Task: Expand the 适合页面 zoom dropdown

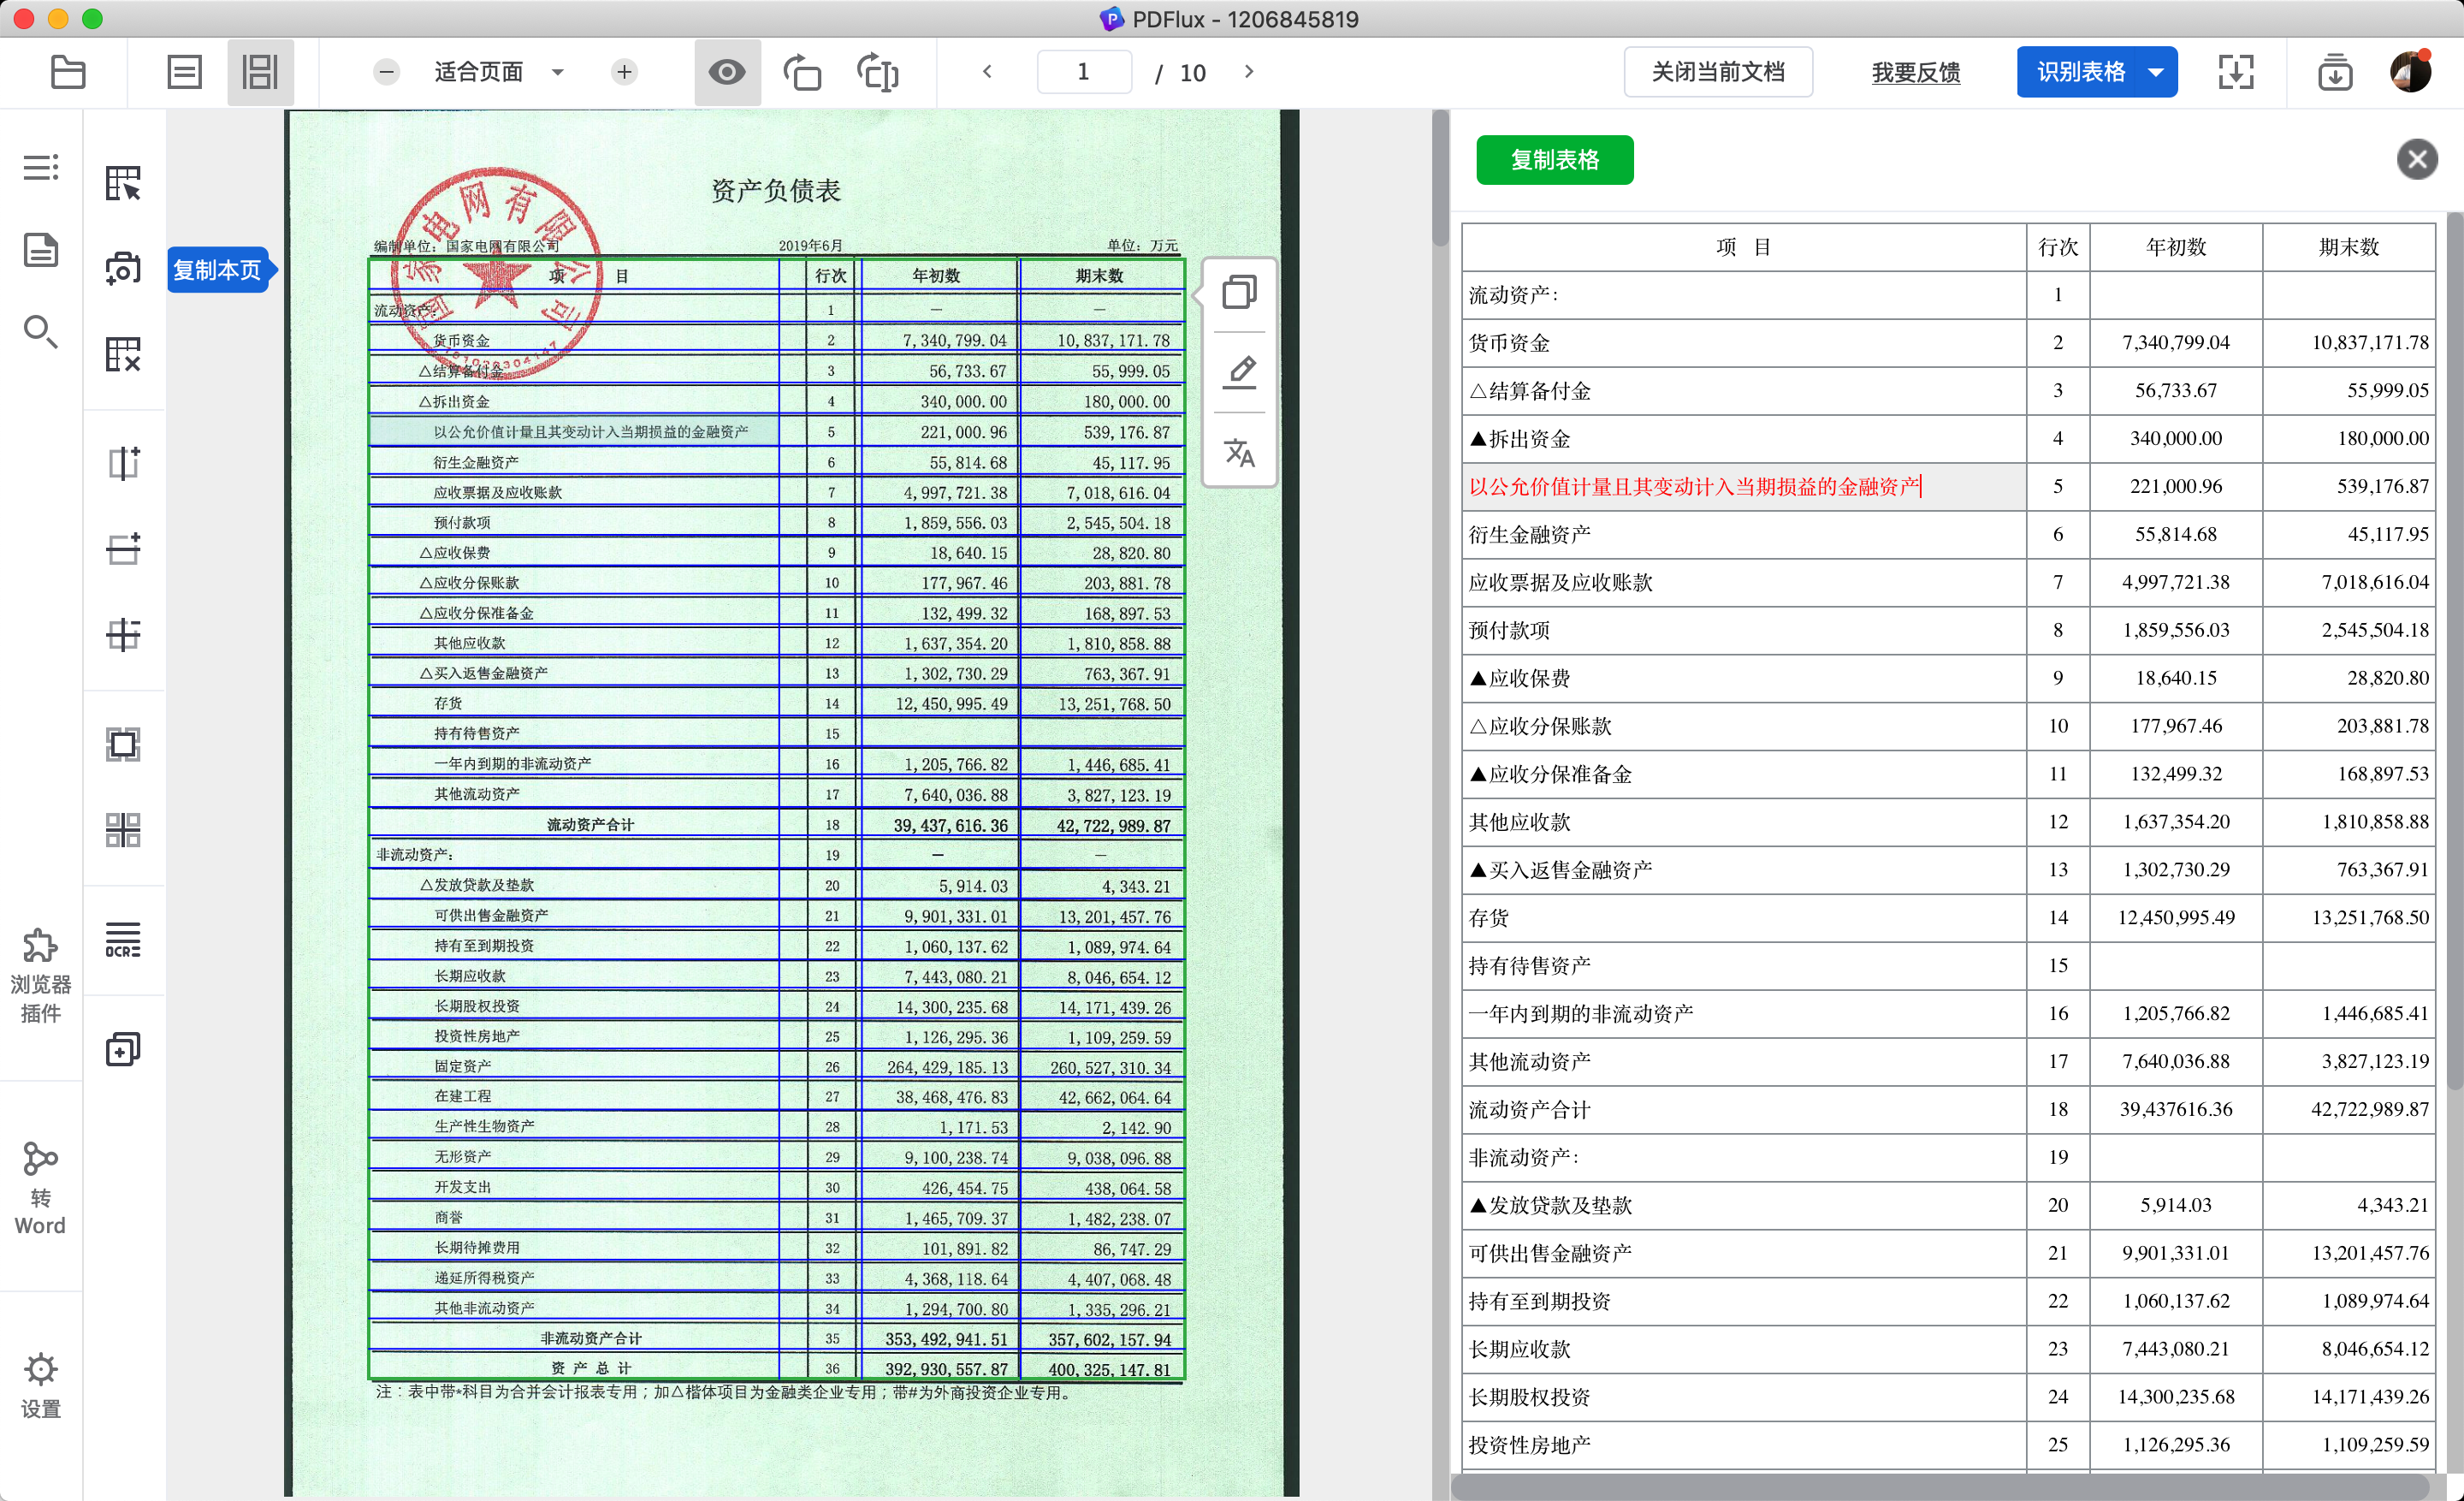Action: pos(558,72)
